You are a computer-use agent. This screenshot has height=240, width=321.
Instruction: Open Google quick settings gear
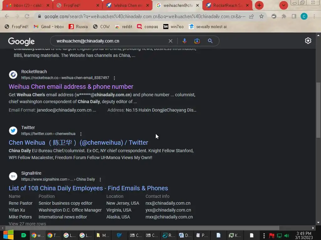pyautogui.click(x=308, y=41)
